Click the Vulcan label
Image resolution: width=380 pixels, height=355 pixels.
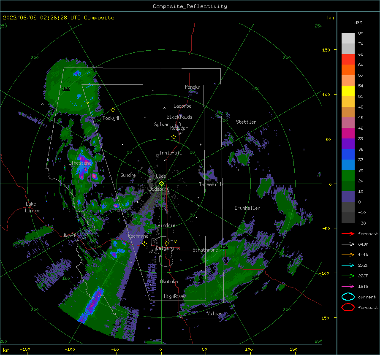click(x=215, y=314)
